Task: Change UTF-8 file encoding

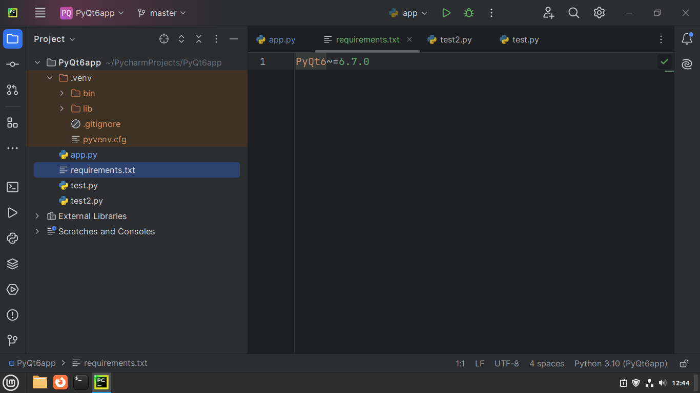Action: click(507, 363)
